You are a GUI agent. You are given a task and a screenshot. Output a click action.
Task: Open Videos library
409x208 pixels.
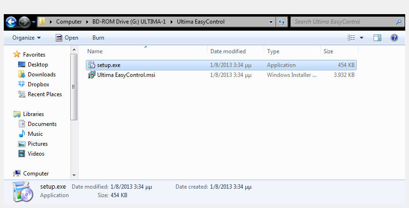click(36, 154)
